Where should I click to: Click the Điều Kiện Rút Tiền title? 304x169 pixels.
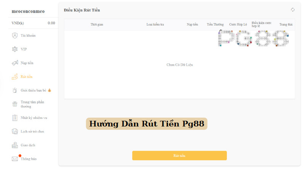pyautogui.click(x=82, y=10)
